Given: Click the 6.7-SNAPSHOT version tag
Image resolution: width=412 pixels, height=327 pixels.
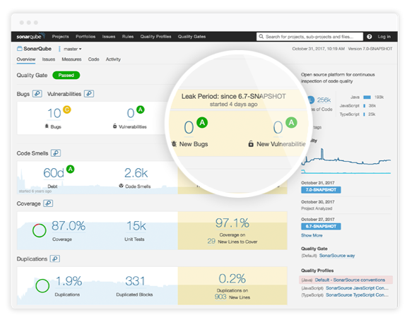Looking at the screenshot, I should tap(321, 227).
